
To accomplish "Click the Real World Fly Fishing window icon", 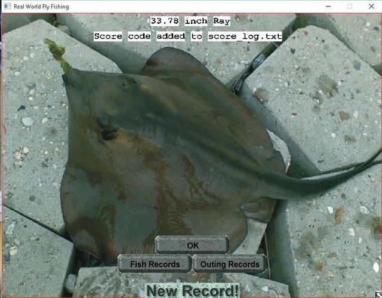I will click(x=7, y=7).
